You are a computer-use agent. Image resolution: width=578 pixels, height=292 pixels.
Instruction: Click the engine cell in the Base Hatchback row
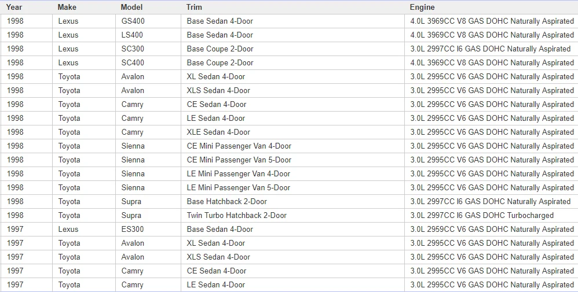[491, 202]
